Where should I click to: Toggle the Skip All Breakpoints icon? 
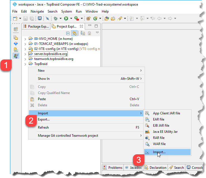[47, 18]
